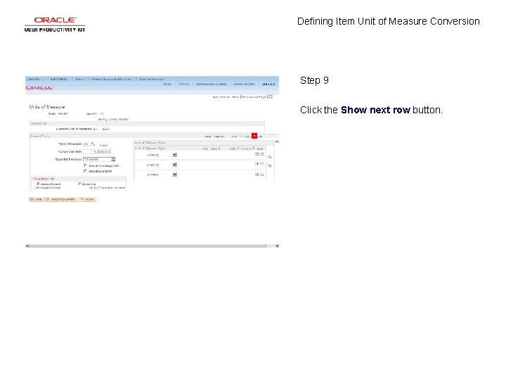Screen dimensions: 506x380
Task: Go to Define Items and Attributes breadcrumb
Action: point(111,79)
